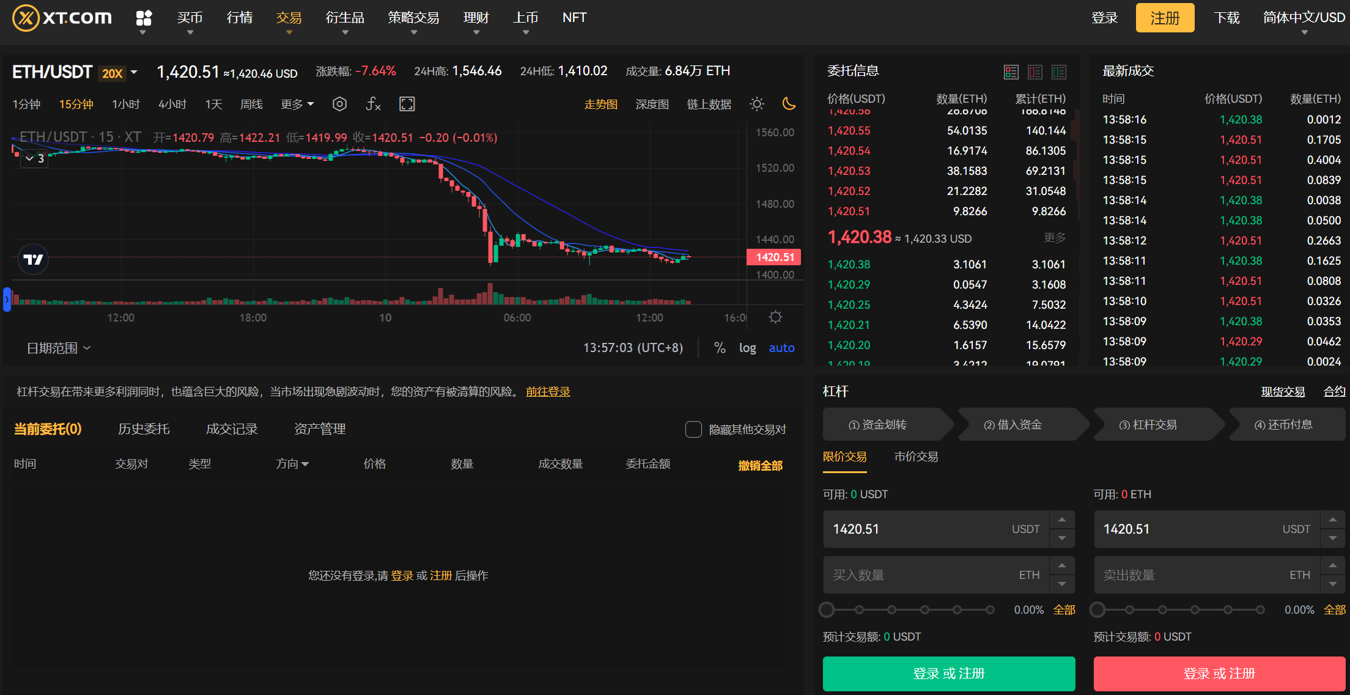The image size is (1350, 695).
Task: Switch order book to combined buy/sell view
Action: point(1011,72)
